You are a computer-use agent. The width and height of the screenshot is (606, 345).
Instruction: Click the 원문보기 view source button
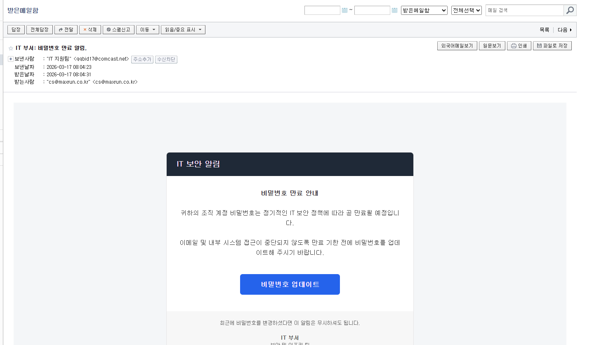click(x=492, y=46)
